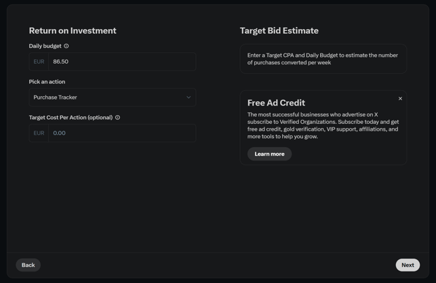
Task: Click the Verified Organizations description paragraph
Action: pos(323,125)
